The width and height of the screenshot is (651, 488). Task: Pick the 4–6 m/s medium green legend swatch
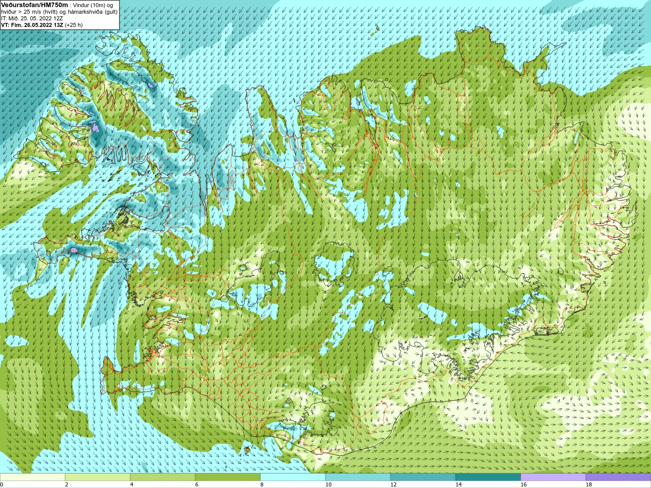click(163, 477)
